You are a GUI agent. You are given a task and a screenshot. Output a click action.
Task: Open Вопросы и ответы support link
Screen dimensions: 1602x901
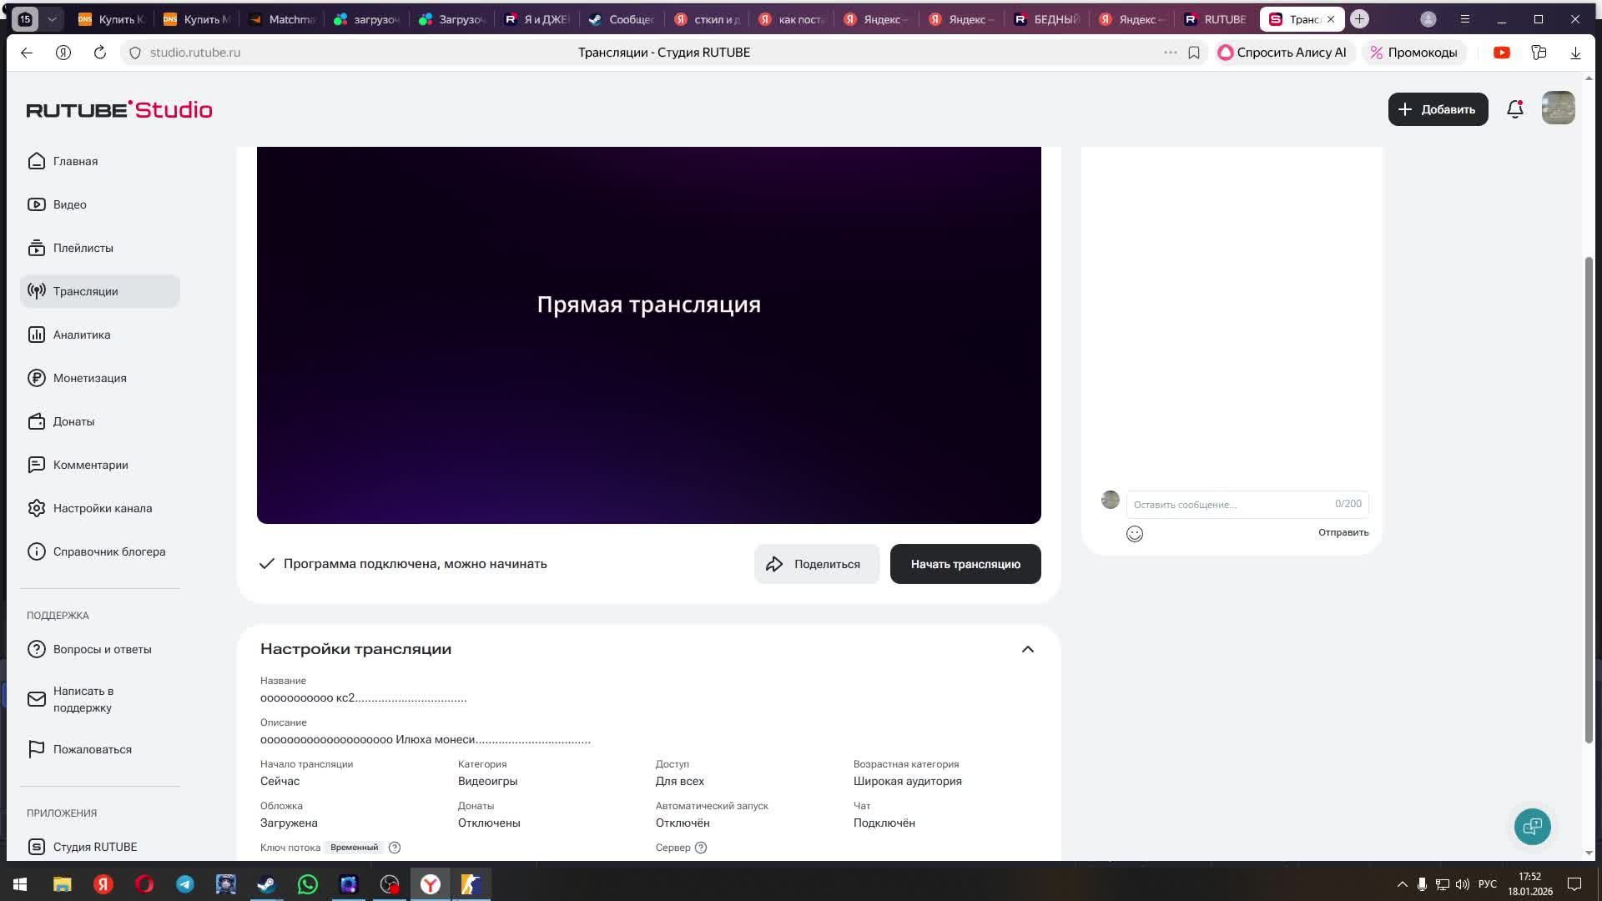(100, 649)
